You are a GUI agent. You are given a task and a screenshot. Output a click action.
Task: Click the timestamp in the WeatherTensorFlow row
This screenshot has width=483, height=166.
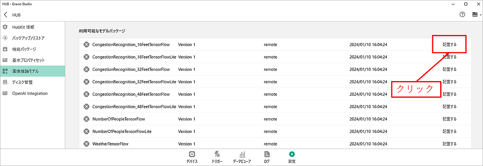(368, 144)
